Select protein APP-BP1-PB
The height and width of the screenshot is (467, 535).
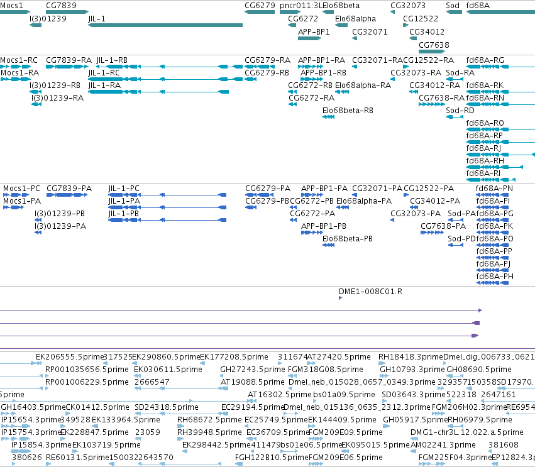click(312, 233)
